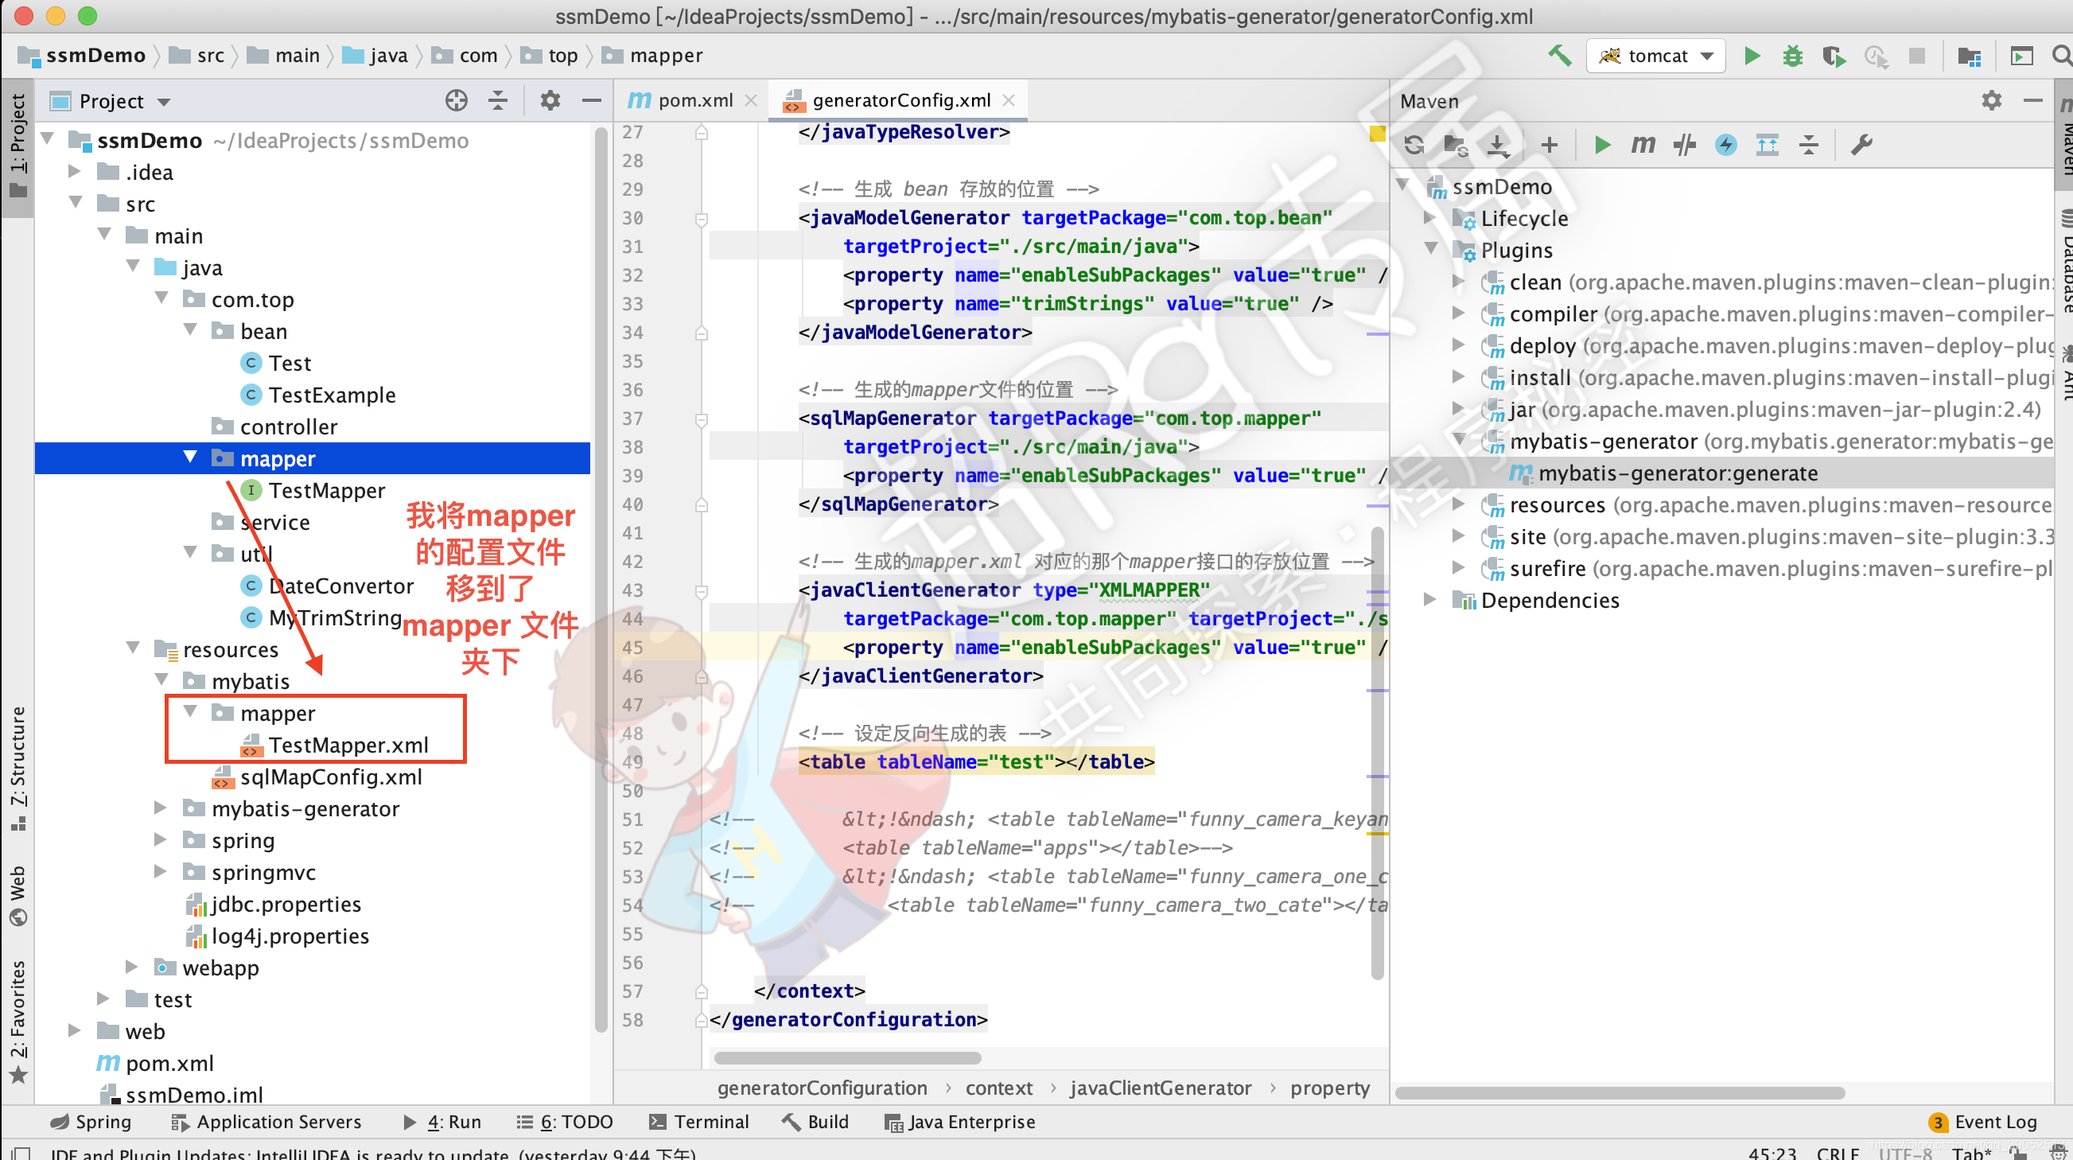2073x1160 pixels.
Task: Execute Maven goal m icon
Action: (x=1643, y=145)
